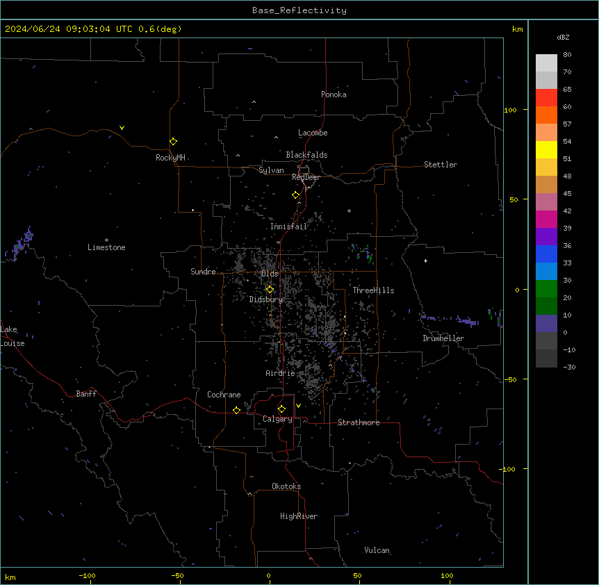Click the slate purple 0-10 dBZ swatch
Screen dimensions: 599x585
click(x=546, y=324)
